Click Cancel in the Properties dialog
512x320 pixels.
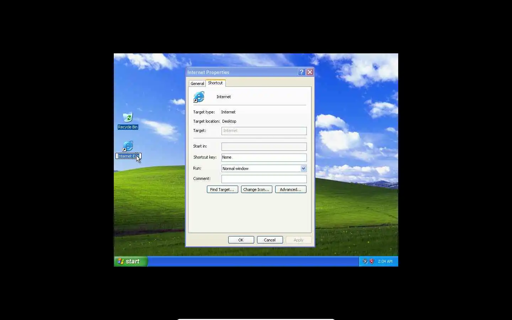pyautogui.click(x=270, y=240)
